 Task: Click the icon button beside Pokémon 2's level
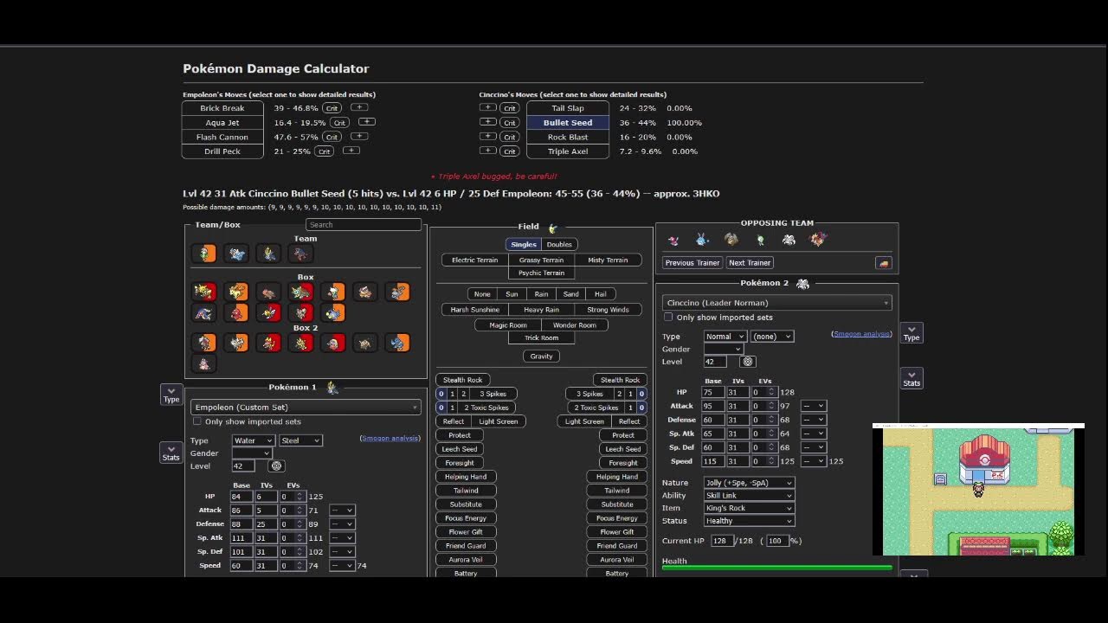(749, 362)
